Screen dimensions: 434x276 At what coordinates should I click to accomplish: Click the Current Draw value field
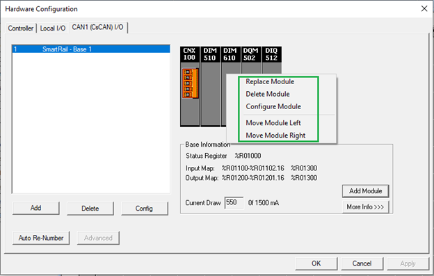[x=234, y=203]
